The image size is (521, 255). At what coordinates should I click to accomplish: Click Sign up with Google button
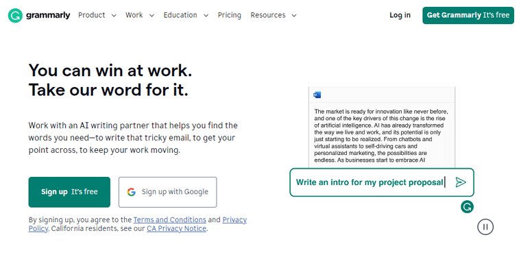[x=167, y=192]
